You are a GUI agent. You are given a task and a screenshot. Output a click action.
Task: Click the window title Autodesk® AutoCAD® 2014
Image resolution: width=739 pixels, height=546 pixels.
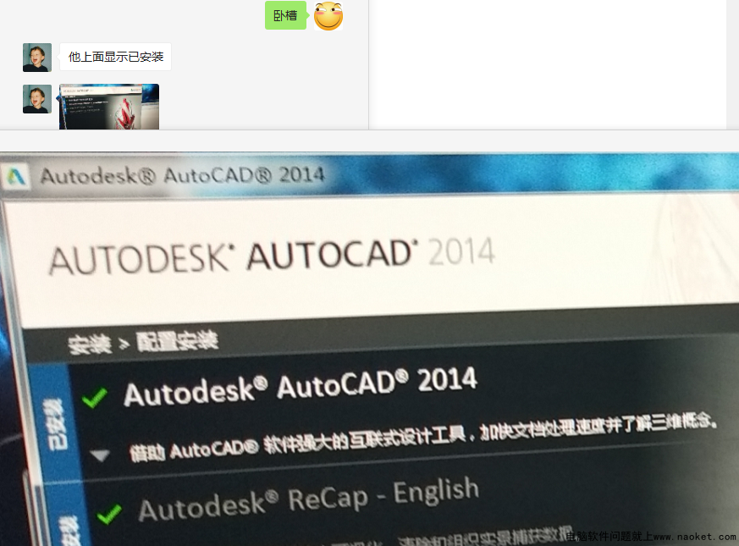[x=182, y=175]
